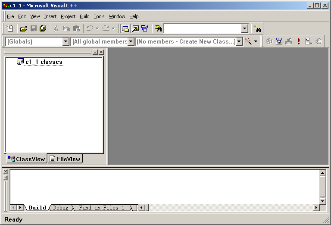Click the Search help binoculars icon
This screenshot has height=225, width=331.
coord(257,28)
